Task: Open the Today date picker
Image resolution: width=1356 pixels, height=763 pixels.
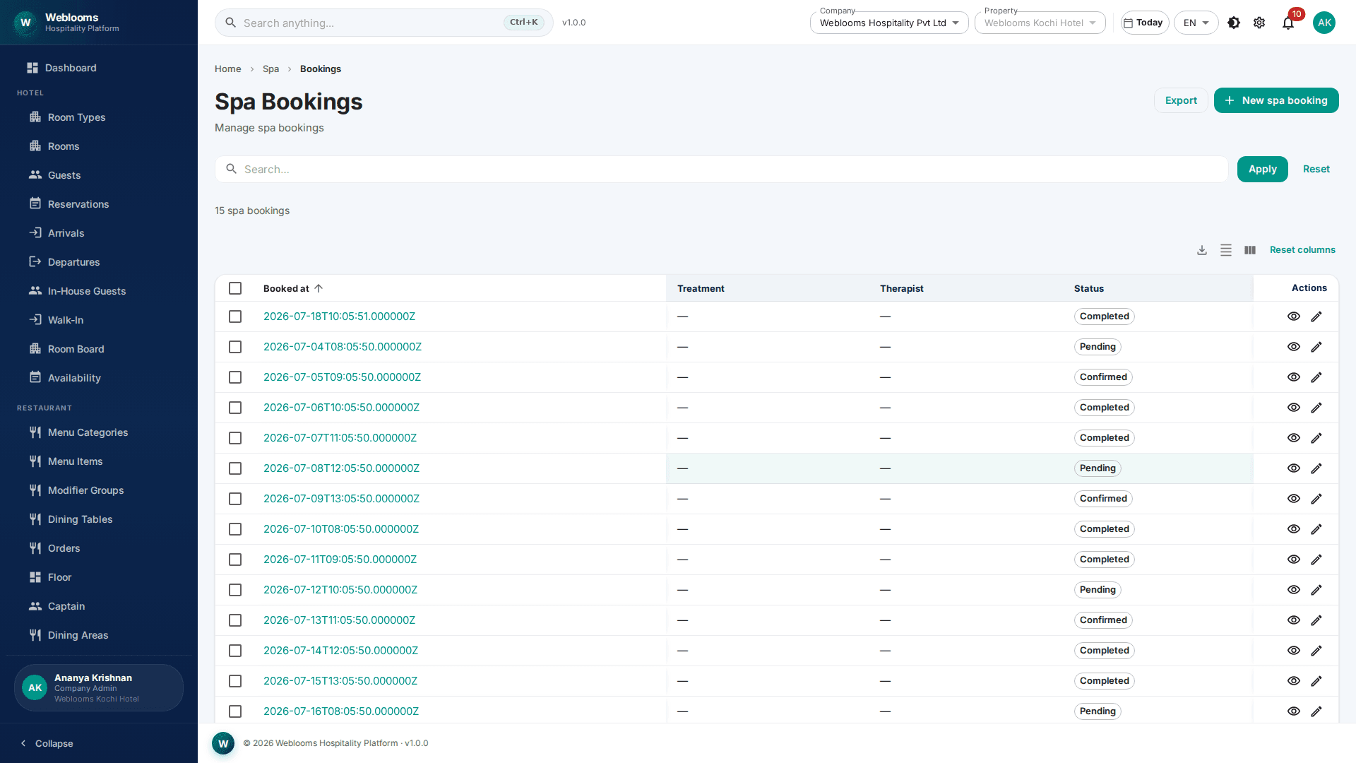Action: tap(1145, 23)
